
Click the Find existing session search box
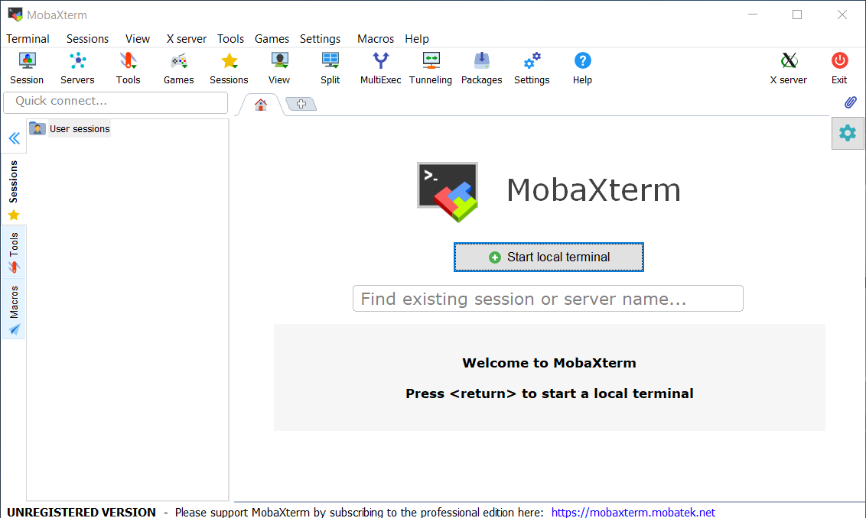[548, 299]
